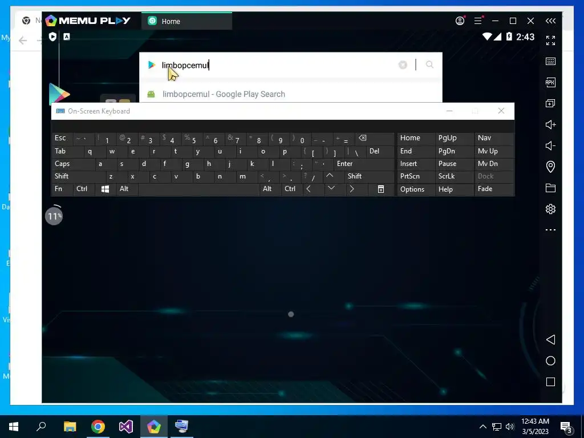The image size is (584, 438).
Task: Select the limbopcemul Google Play Search suggestion
Action: coord(291,94)
